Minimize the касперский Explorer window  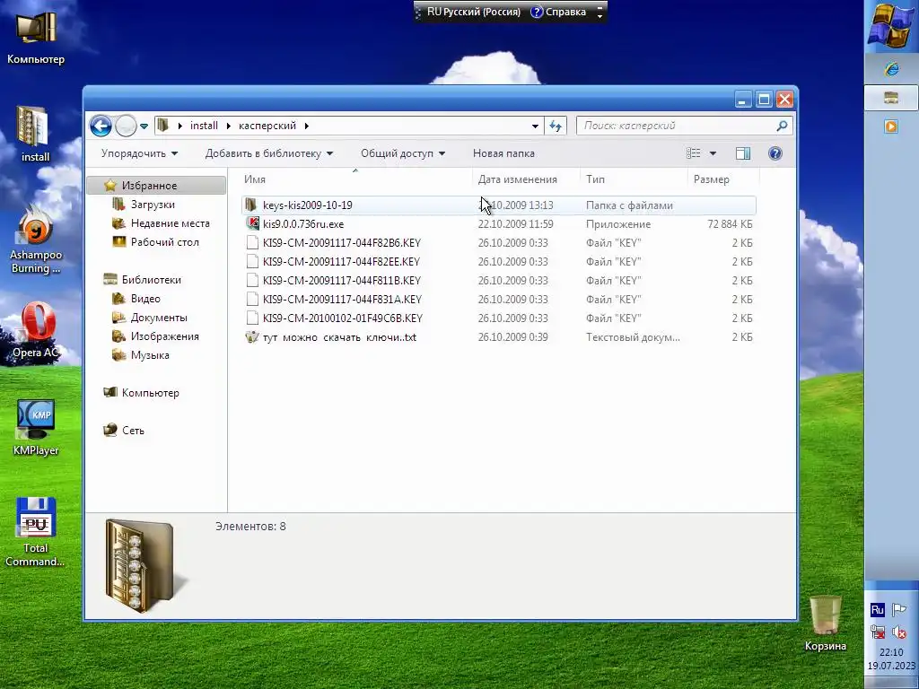click(x=742, y=99)
